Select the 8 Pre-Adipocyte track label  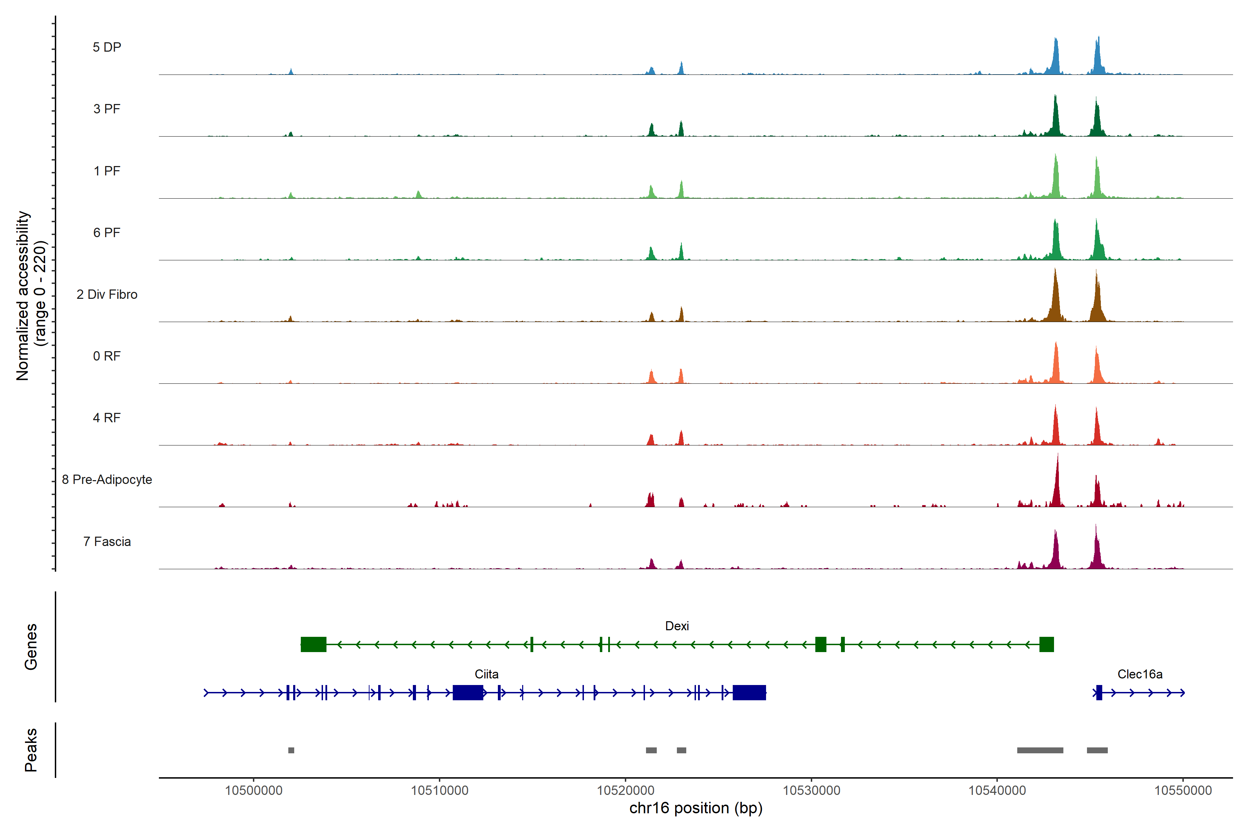(x=107, y=480)
